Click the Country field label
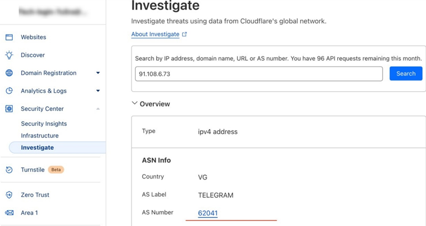Screen dimensions: 426x226 [153, 176]
